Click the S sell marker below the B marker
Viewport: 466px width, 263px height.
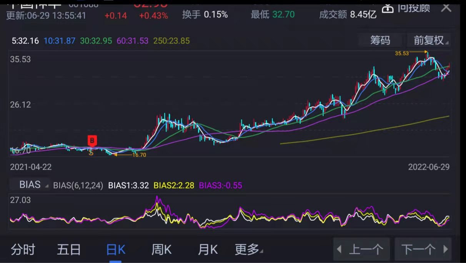click(91, 152)
